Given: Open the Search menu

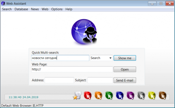Looking at the screenshot, I should pos(7,9).
